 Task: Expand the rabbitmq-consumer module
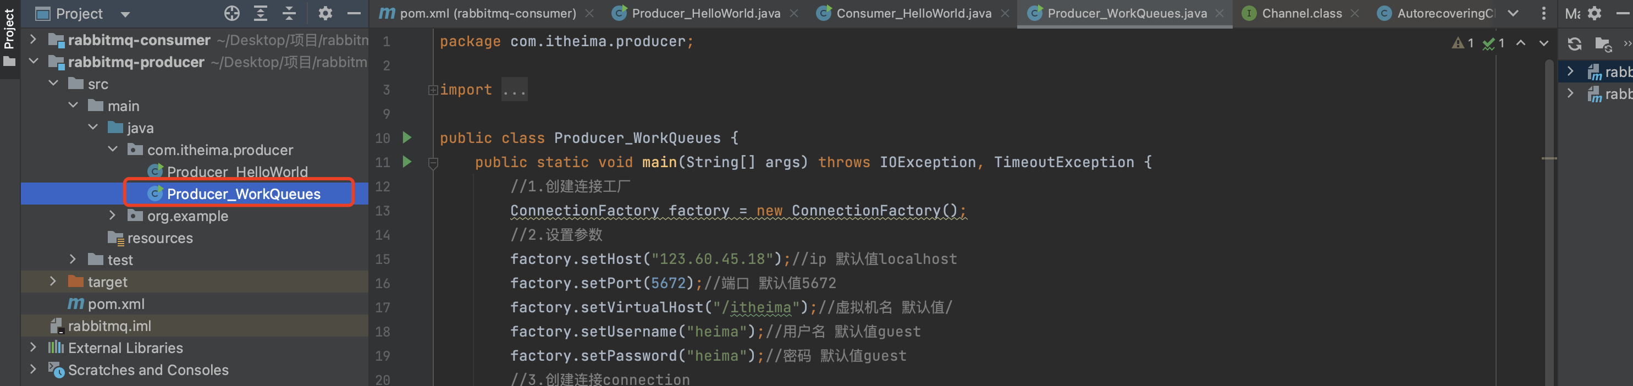click(33, 40)
